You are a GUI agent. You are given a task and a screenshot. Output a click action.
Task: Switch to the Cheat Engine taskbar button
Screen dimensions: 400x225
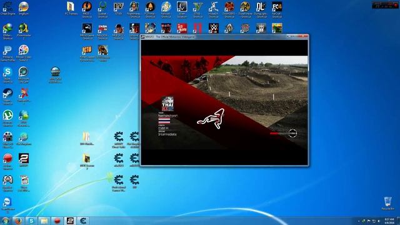click(83, 221)
